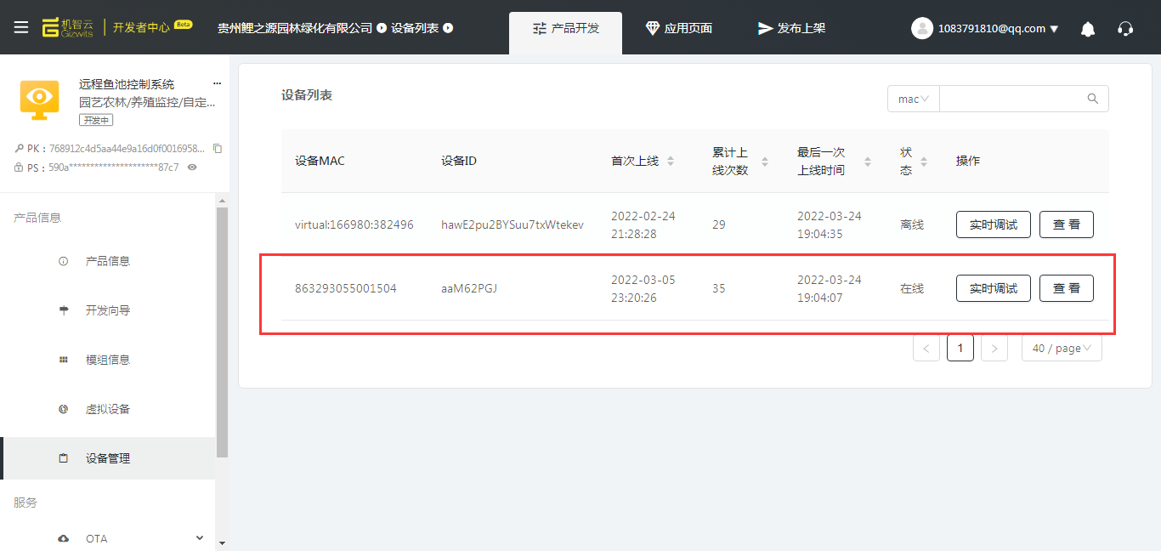
Task: Click the 开发中 status tag
Action: (x=96, y=120)
